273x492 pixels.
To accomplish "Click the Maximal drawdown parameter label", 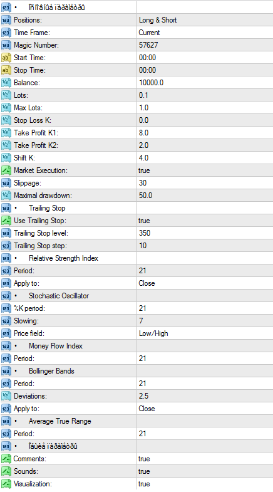I will pyautogui.click(x=43, y=196).
